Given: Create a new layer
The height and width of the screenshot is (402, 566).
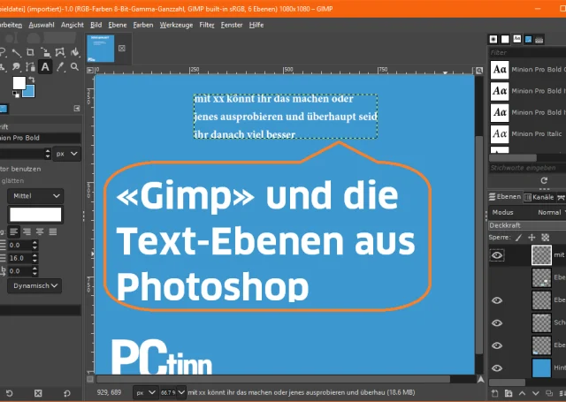Looking at the screenshot, I should pos(495,393).
